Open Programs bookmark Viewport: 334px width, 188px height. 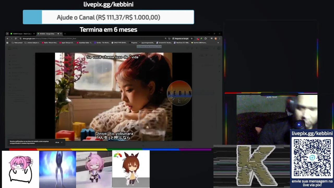[133, 43]
